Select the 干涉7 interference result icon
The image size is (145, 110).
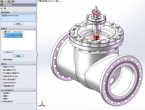(5, 32)
